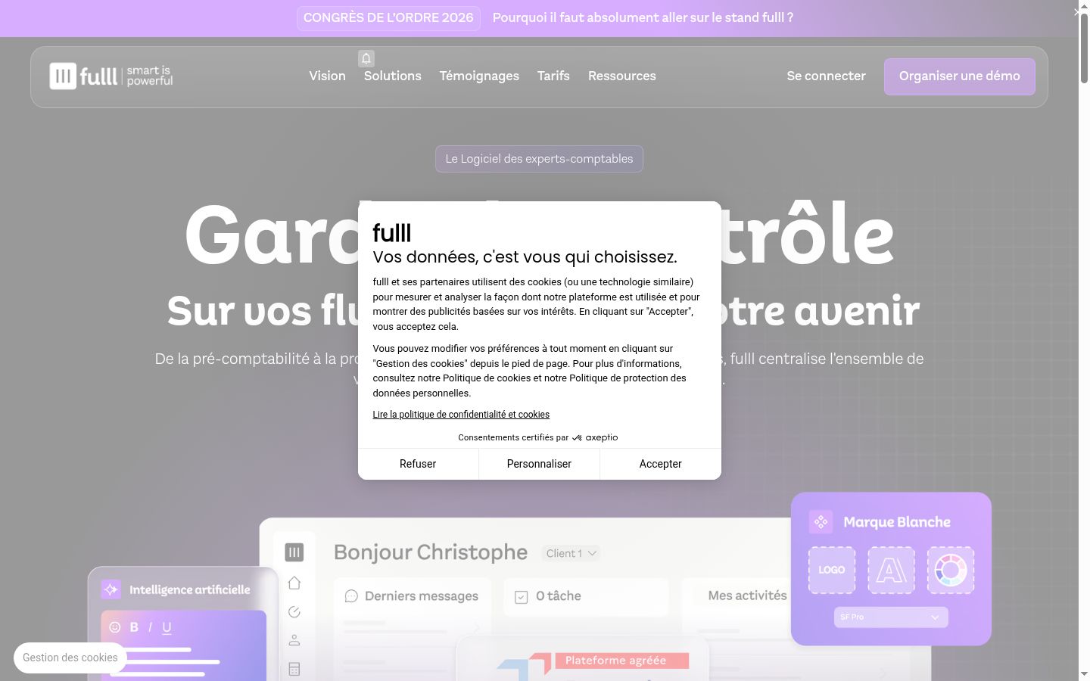Click the scrollbar up arrow

1084,6
